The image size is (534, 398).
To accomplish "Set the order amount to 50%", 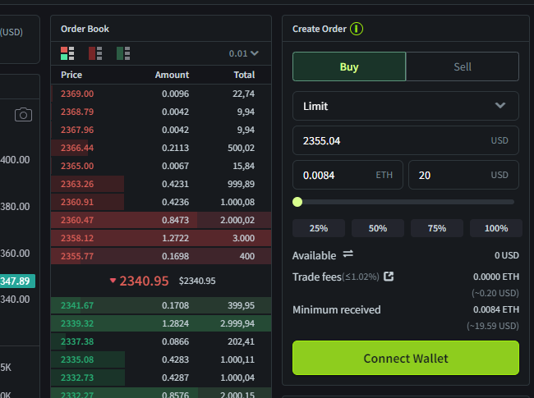I will point(378,228).
